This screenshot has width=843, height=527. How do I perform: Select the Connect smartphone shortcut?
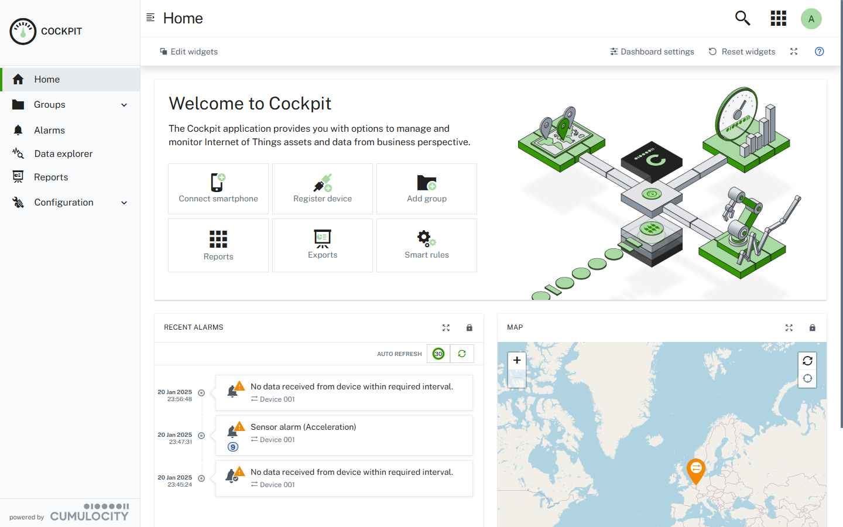[218, 189]
